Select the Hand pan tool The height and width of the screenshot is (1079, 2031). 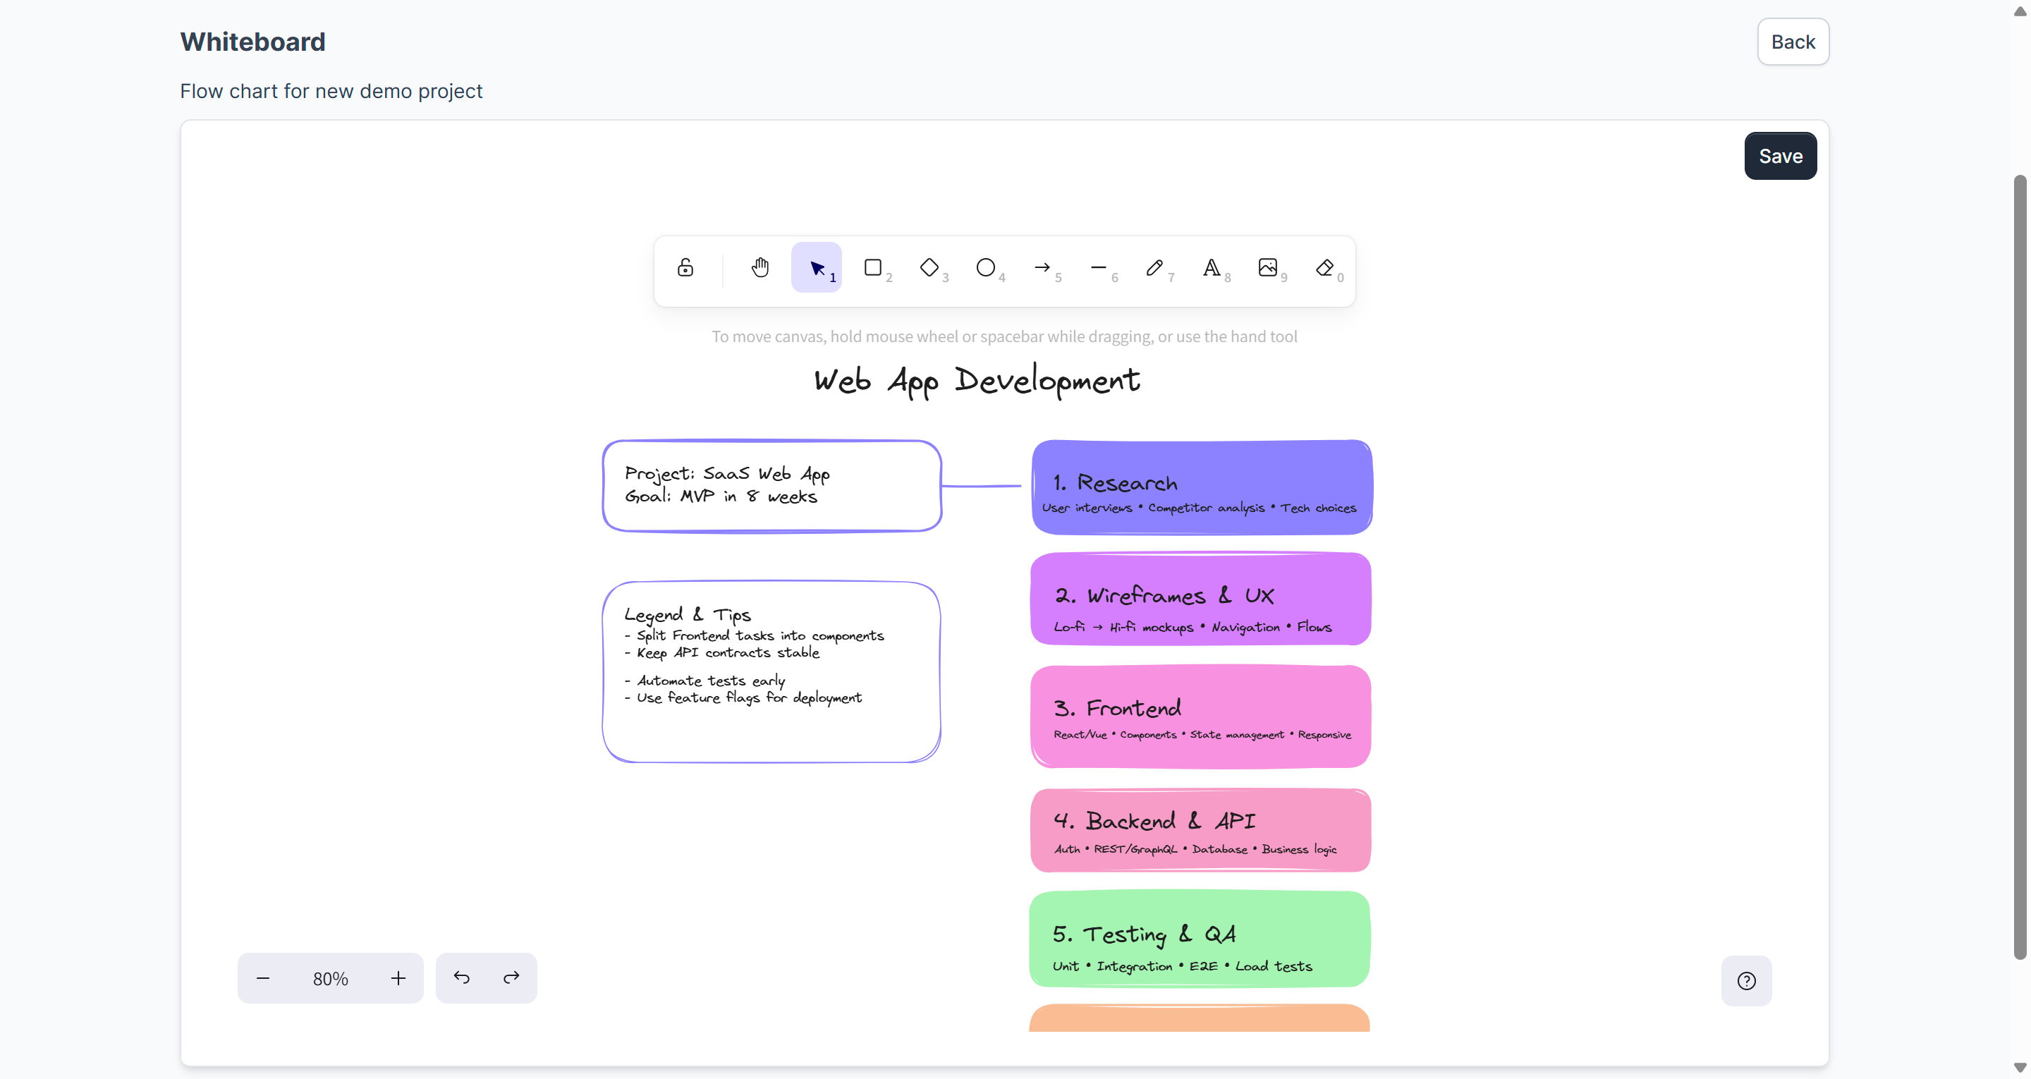coord(760,267)
